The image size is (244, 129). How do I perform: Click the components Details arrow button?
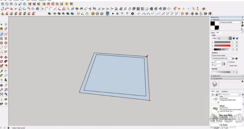(243, 95)
